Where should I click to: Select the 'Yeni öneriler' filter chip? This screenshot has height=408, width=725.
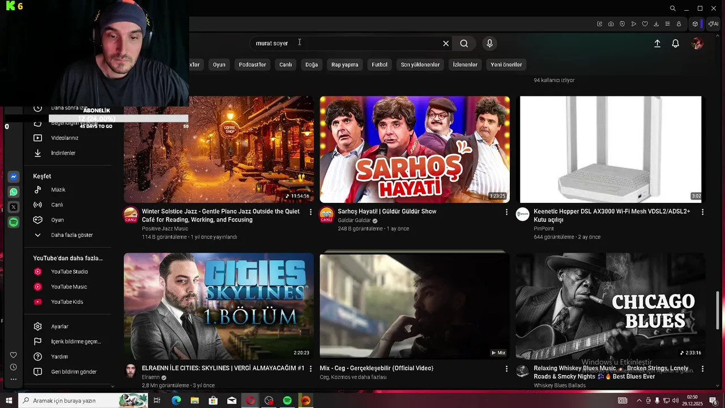tap(506, 65)
